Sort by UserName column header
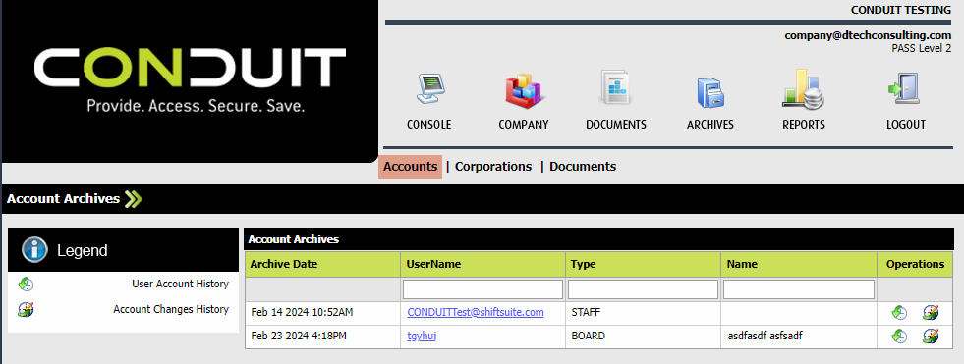This screenshot has width=964, height=364. (x=482, y=264)
